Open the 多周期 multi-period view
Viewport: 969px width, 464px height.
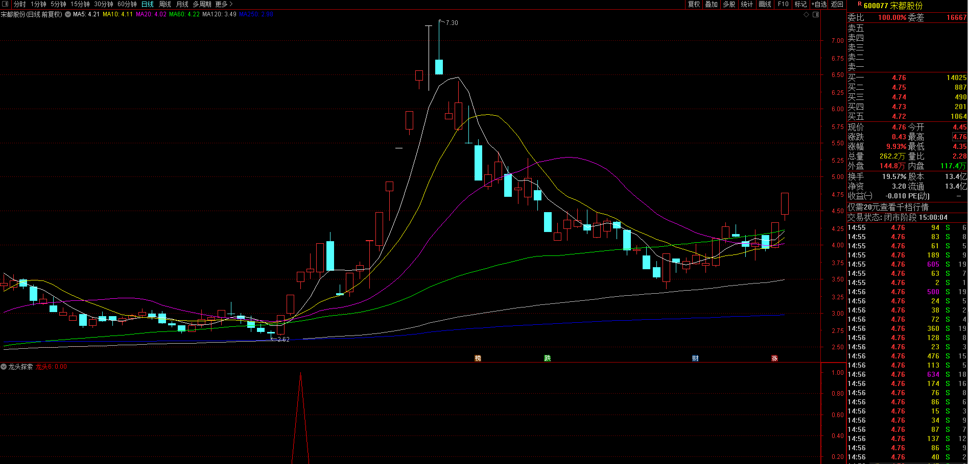[x=202, y=4]
